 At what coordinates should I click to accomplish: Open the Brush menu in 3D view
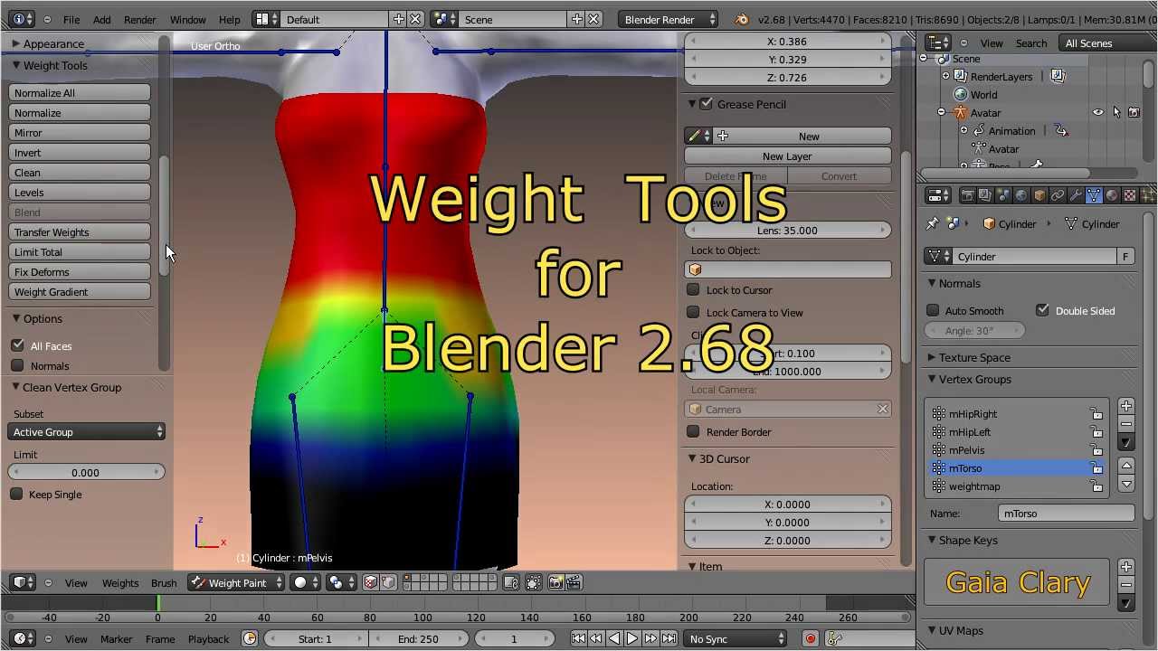164,583
